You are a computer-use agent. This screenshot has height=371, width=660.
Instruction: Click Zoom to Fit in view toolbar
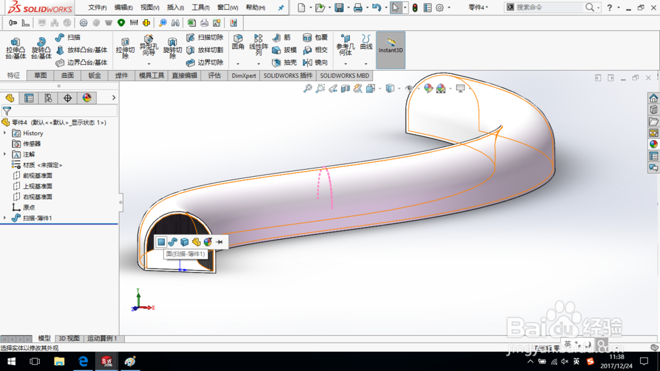(x=308, y=88)
